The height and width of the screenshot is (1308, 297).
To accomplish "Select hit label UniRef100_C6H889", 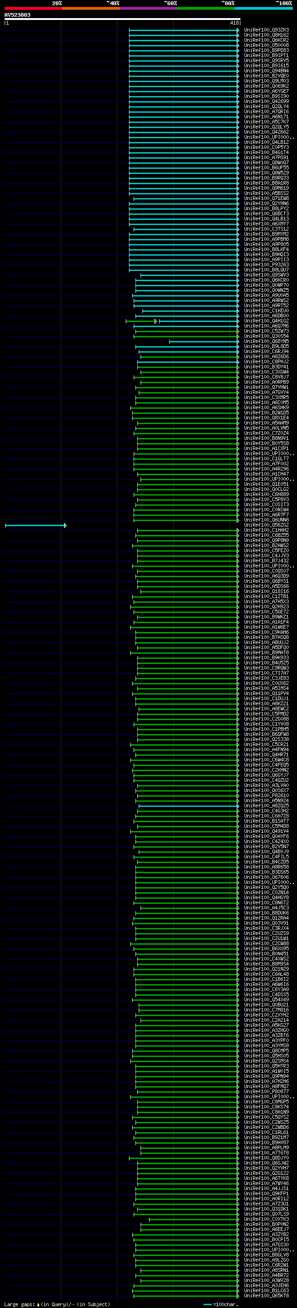I will click(x=266, y=494).
